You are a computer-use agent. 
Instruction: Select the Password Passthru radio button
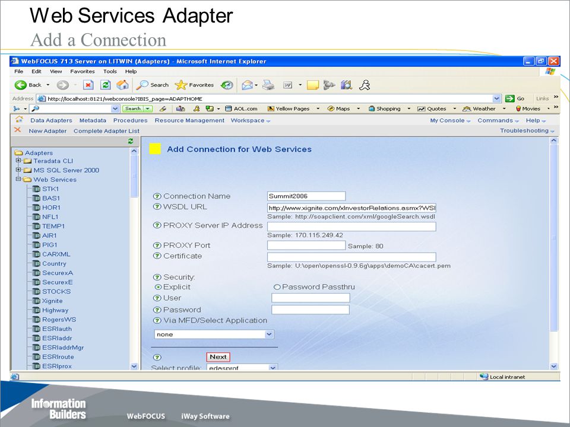pyautogui.click(x=277, y=287)
